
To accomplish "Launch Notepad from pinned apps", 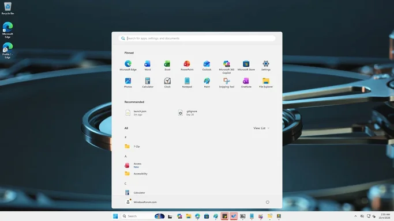I will (x=187, y=83).
